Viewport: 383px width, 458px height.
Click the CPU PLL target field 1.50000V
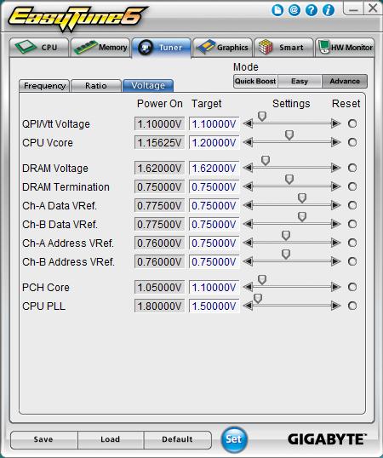pos(214,306)
